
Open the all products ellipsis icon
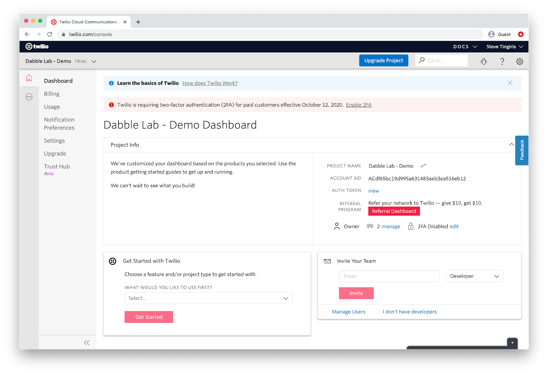click(x=29, y=97)
